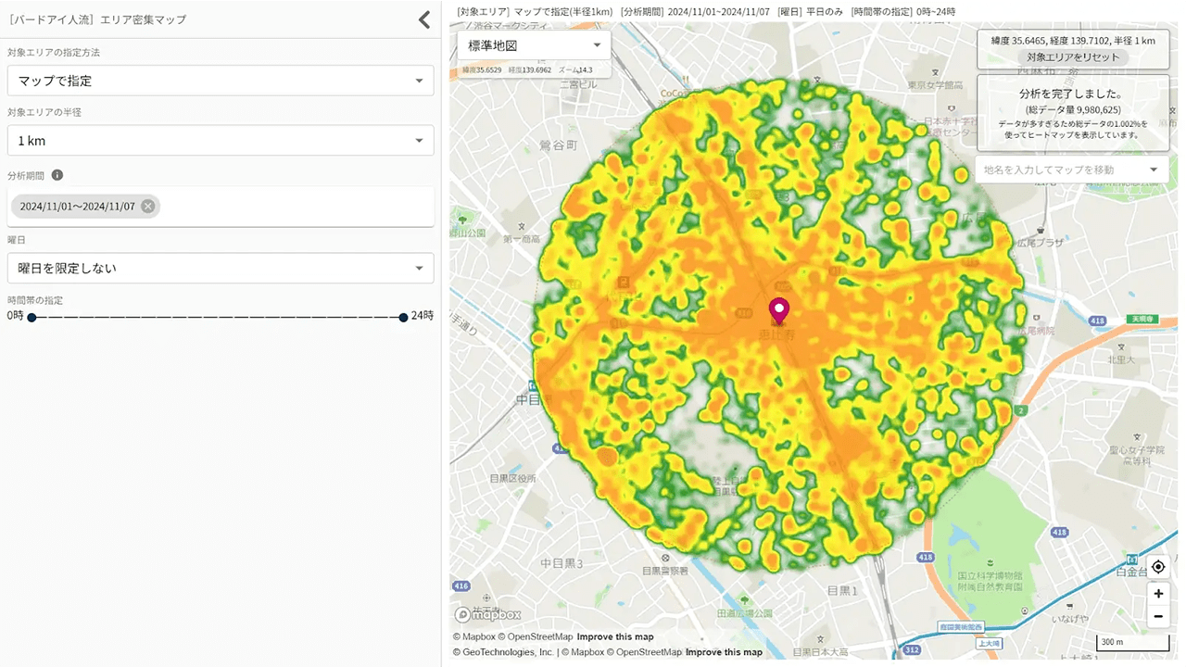Click the info icon beside 分析期間
Viewport: 1186px width, 667px height.
tap(57, 175)
